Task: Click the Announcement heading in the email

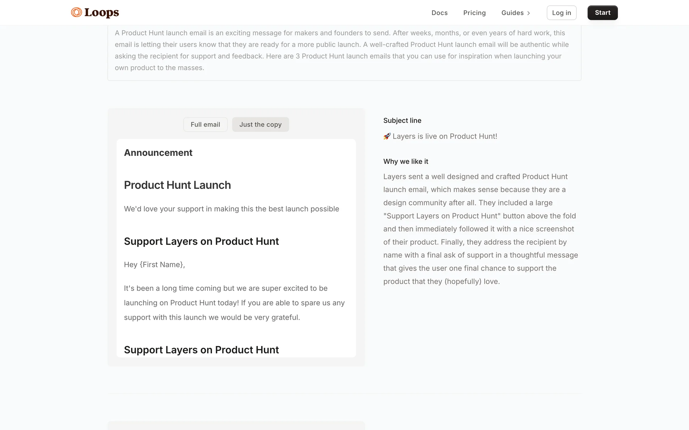Action: 158,153
